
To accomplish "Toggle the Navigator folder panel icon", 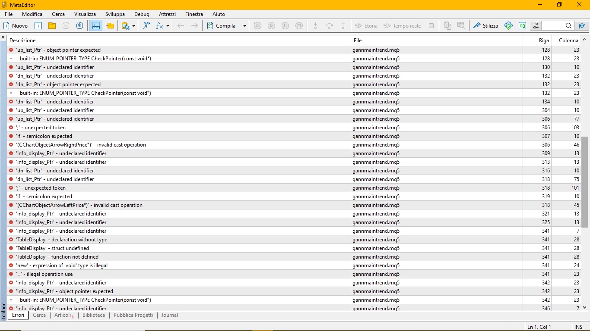I will (110, 26).
